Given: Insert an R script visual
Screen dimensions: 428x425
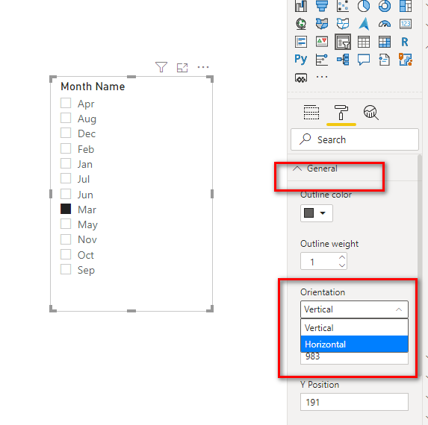Looking at the screenshot, I should coord(405,42).
